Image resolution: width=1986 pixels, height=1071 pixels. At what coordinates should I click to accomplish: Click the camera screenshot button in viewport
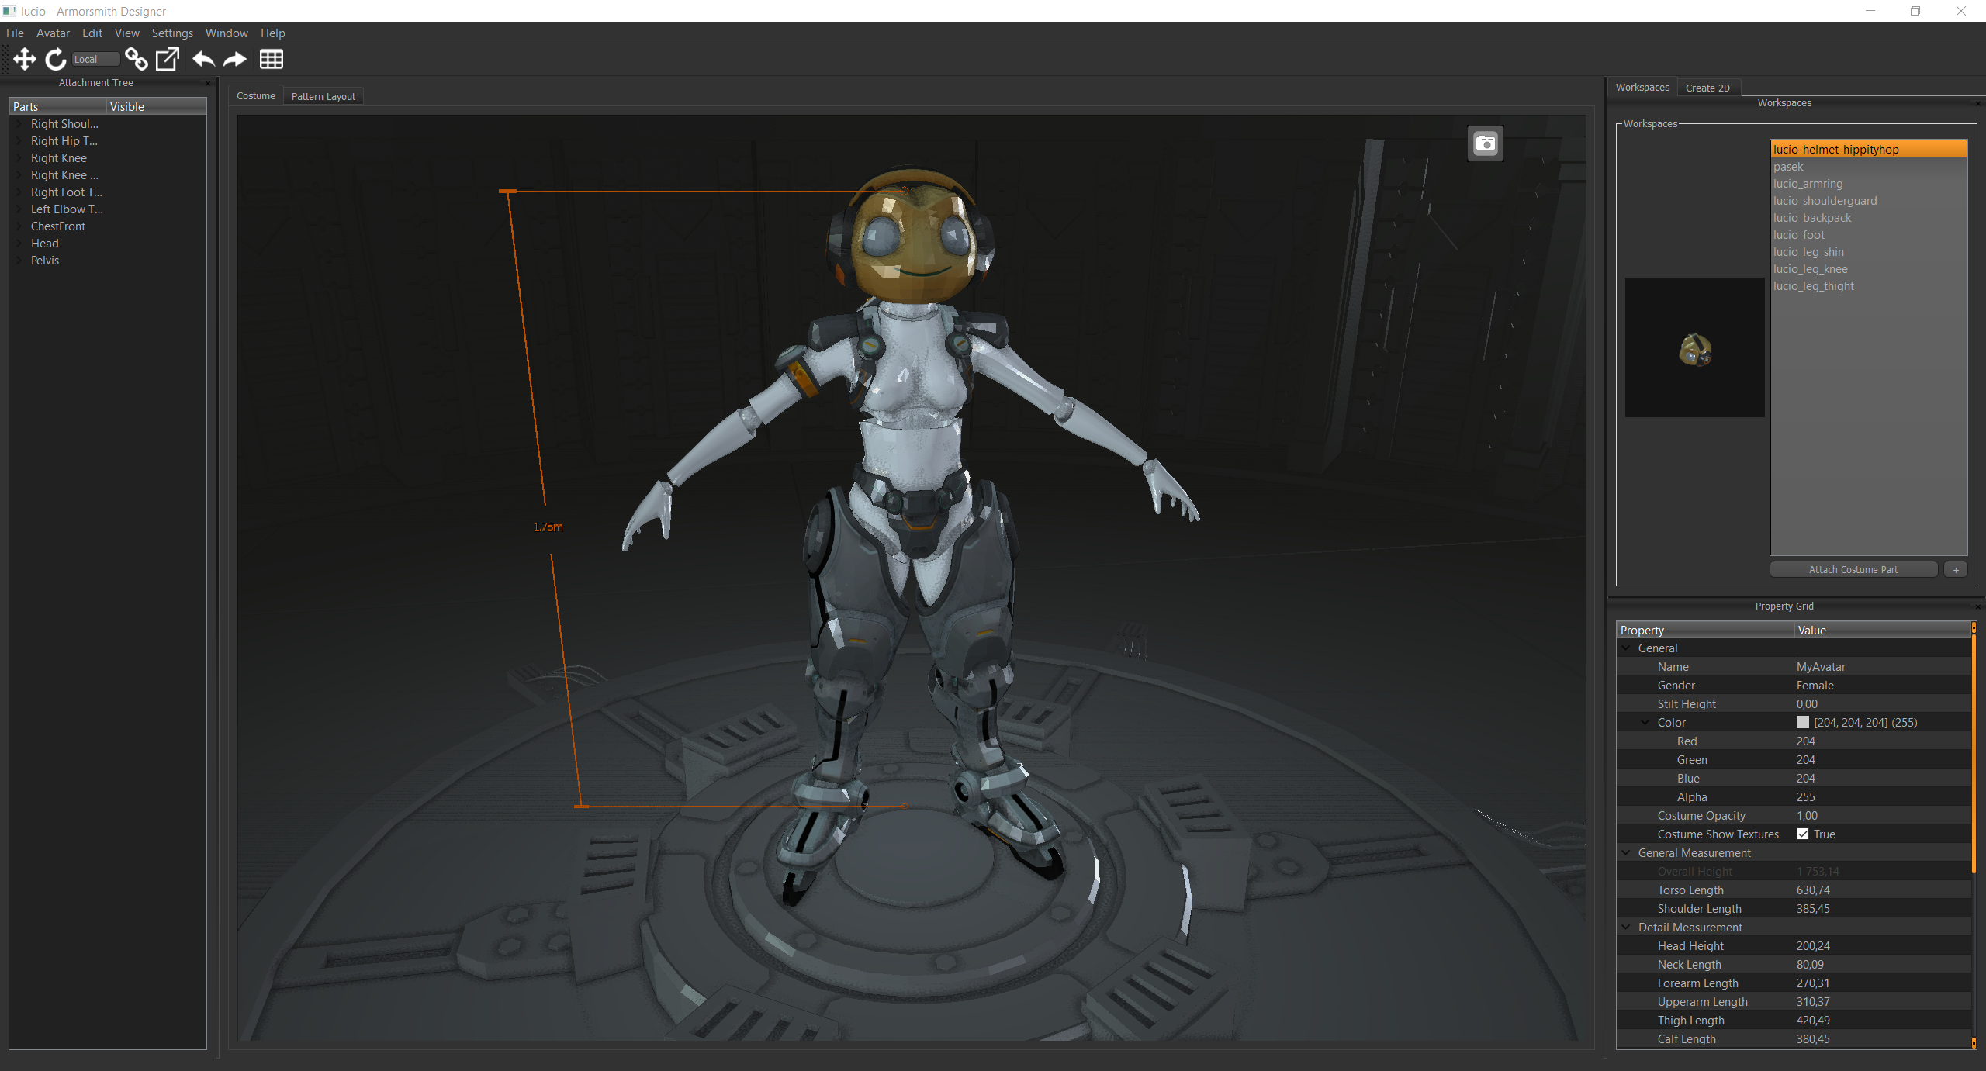[x=1485, y=143]
